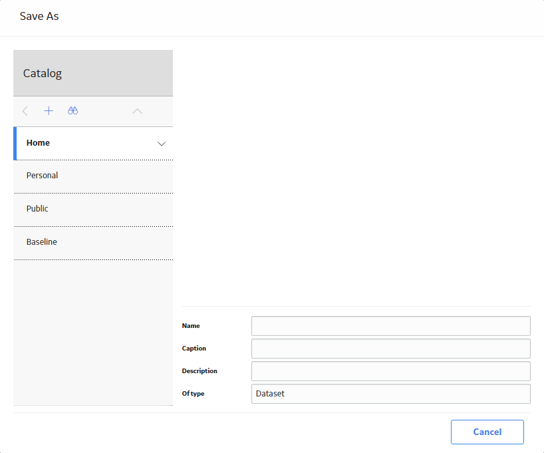Screen dimensions: 544x453
Task: Open catalog search with binoculars icon
Action: [x=73, y=110]
